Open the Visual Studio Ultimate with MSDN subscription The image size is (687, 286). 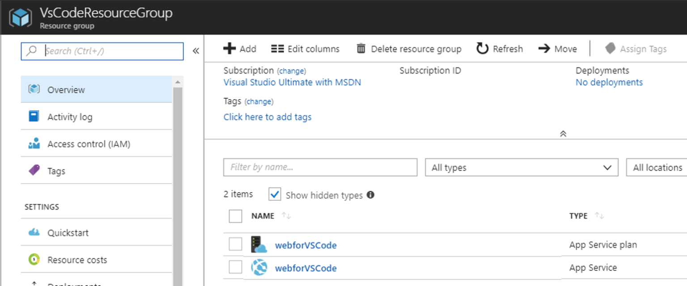[292, 82]
